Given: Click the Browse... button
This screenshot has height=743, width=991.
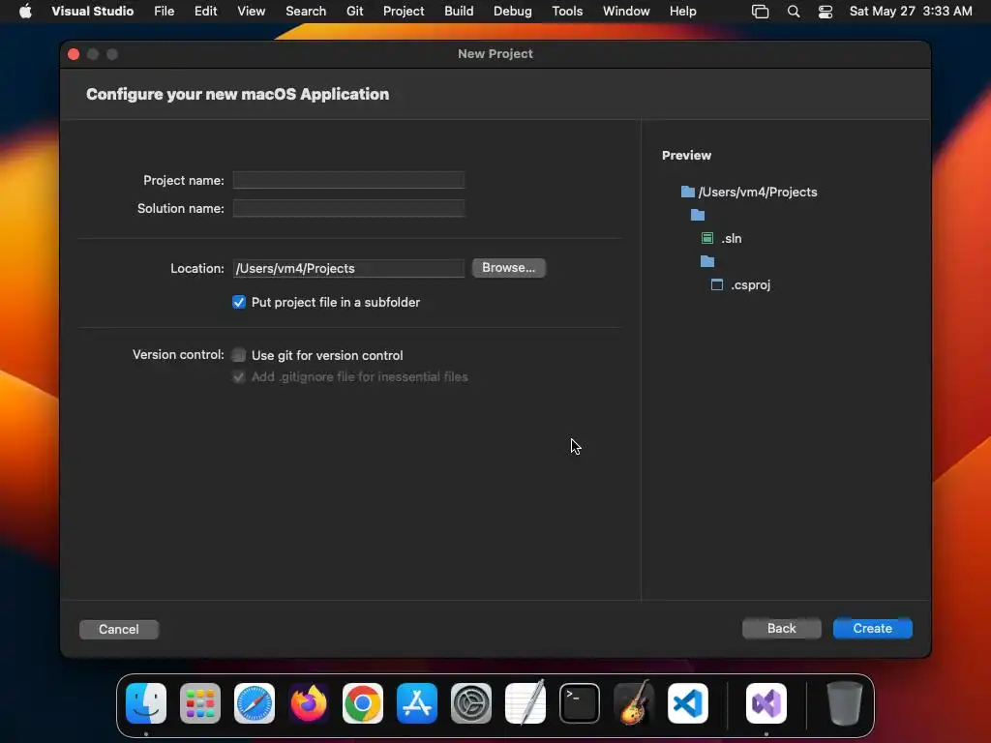Looking at the screenshot, I should [x=509, y=268].
